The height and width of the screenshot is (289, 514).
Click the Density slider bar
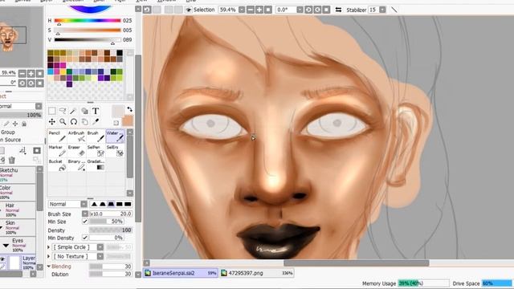(x=111, y=230)
